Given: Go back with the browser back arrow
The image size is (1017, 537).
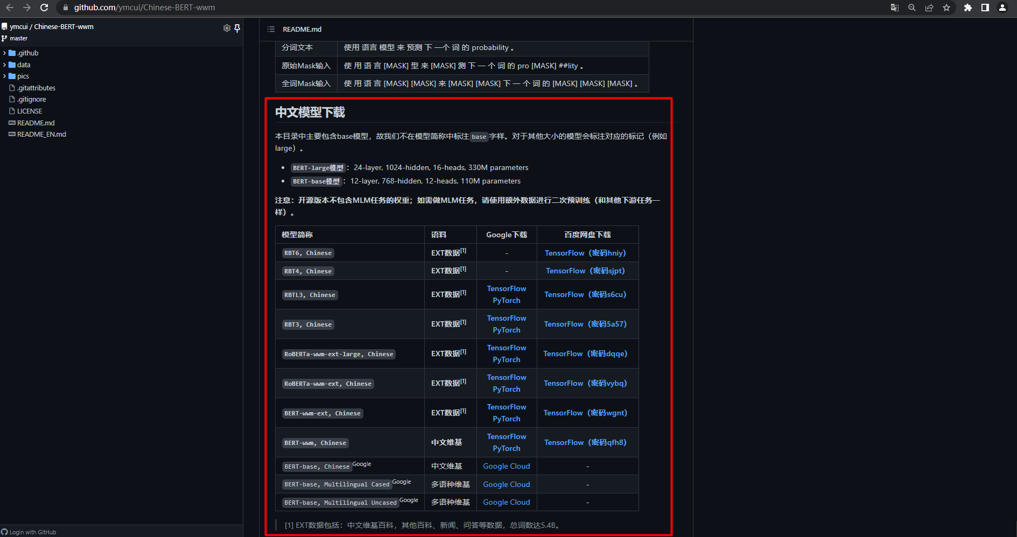Looking at the screenshot, I should coord(9,8).
